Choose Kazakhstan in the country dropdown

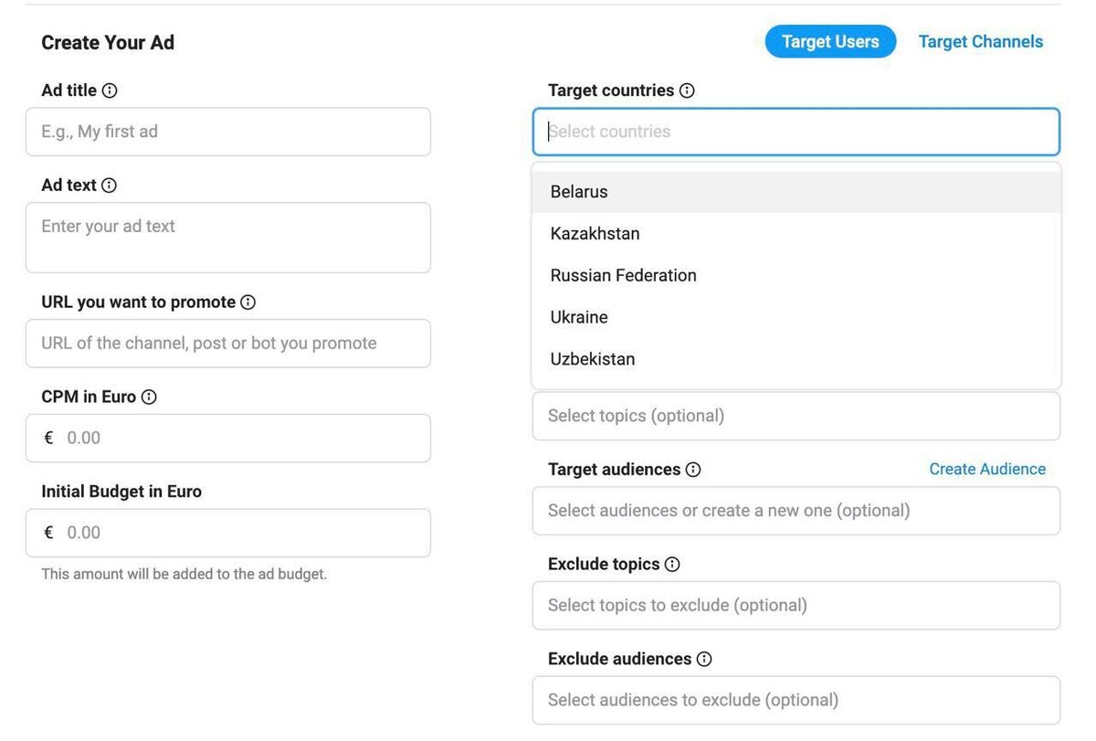pyautogui.click(x=595, y=234)
